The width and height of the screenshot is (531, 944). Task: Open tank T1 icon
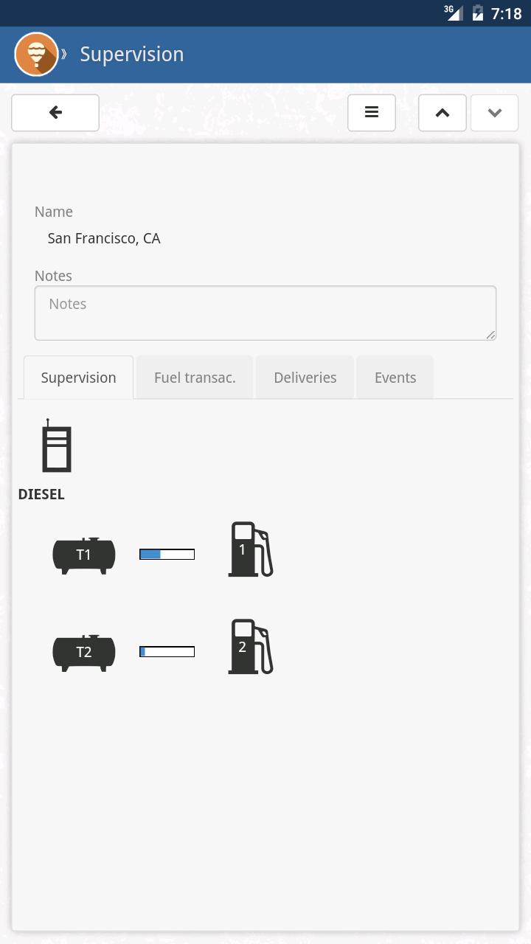click(84, 556)
